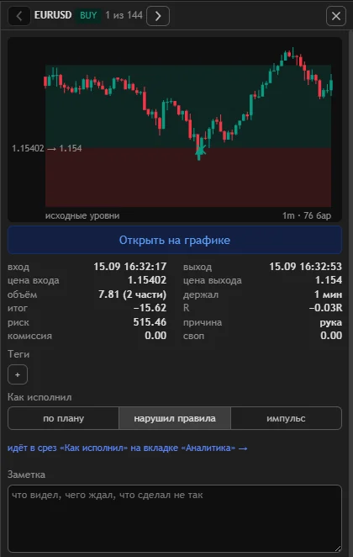This screenshot has width=353, height=557.
Task: Click the trade entry star marker on chart
Action: tap(200, 151)
